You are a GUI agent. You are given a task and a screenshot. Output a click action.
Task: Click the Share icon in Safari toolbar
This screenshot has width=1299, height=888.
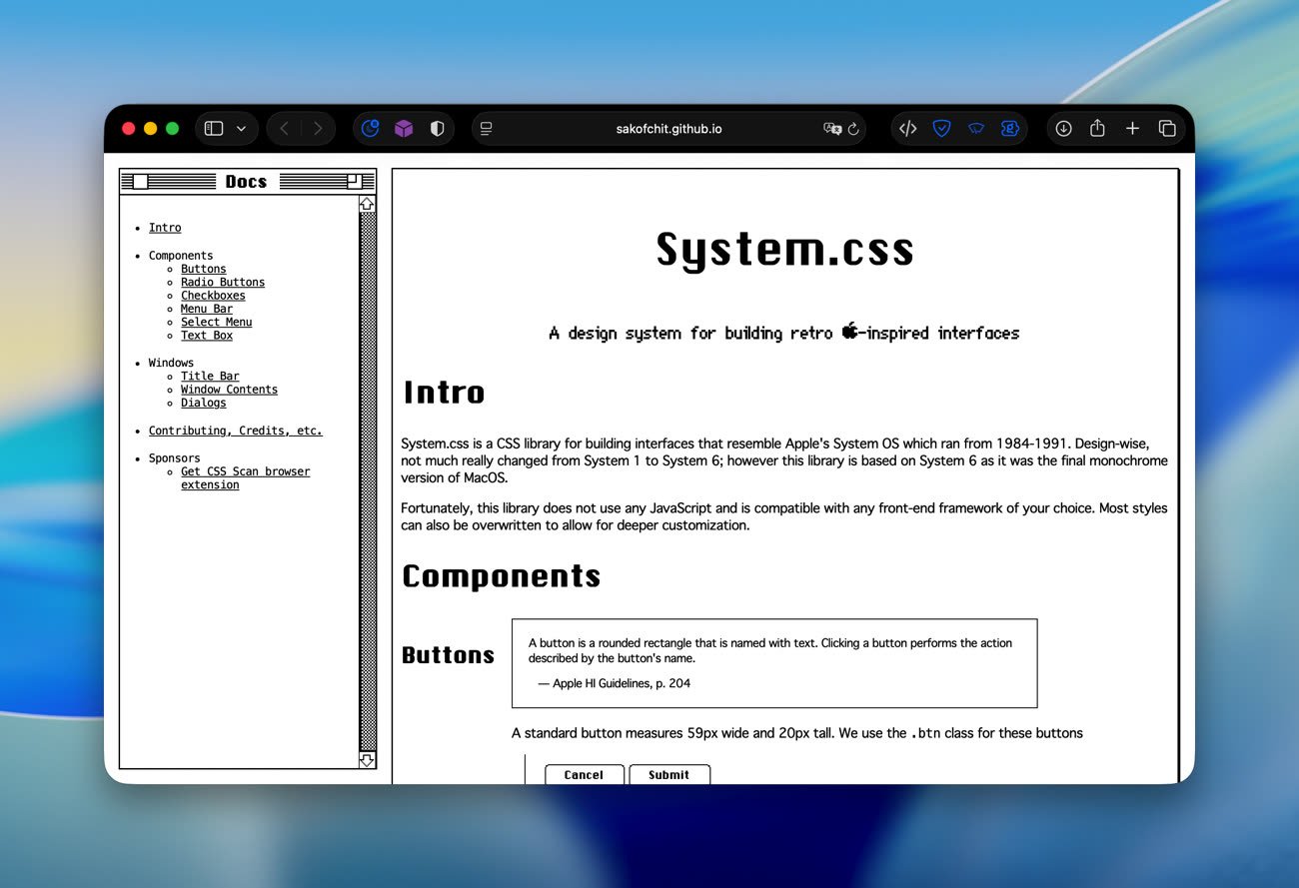point(1097,129)
